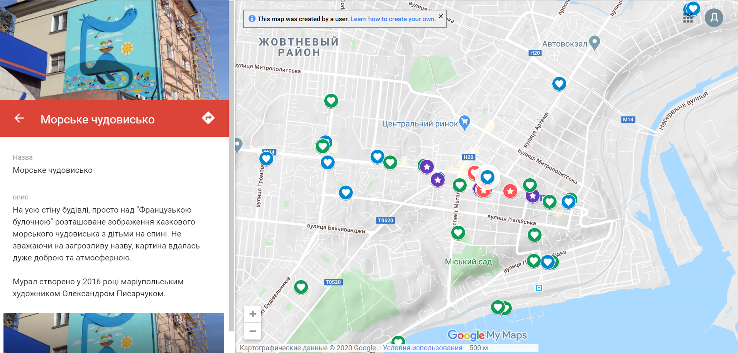This screenshot has width=738, height=353.
Task: Click the red star marker on the map
Action: click(x=510, y=191)
